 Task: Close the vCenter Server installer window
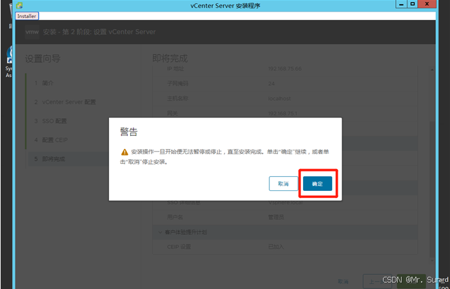[427, 4]
